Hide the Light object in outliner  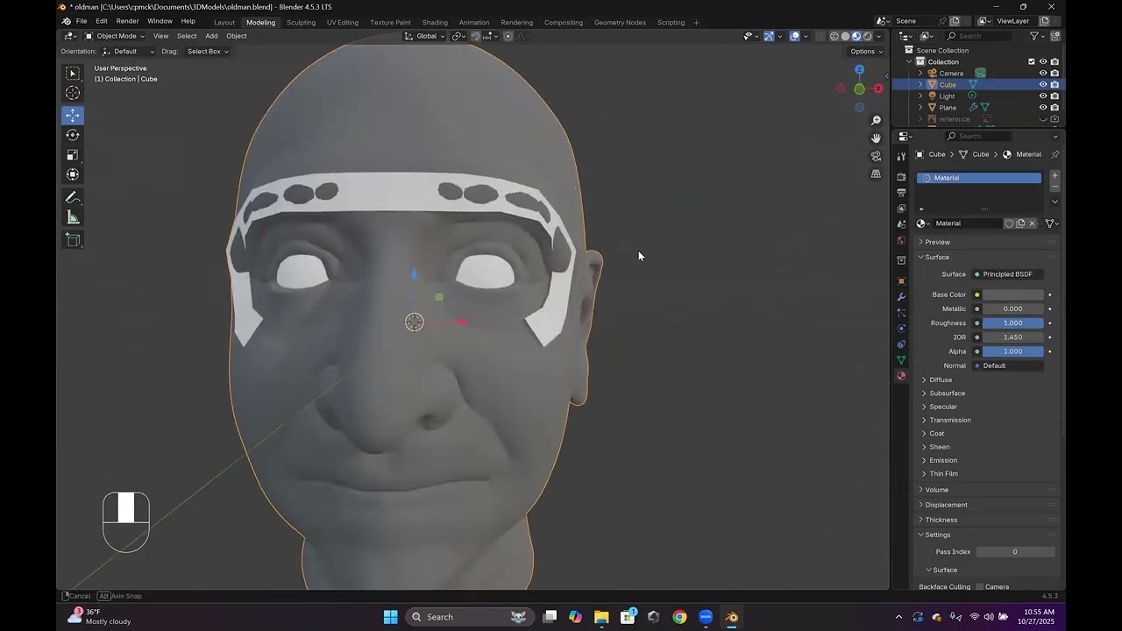coord(1043,96)
